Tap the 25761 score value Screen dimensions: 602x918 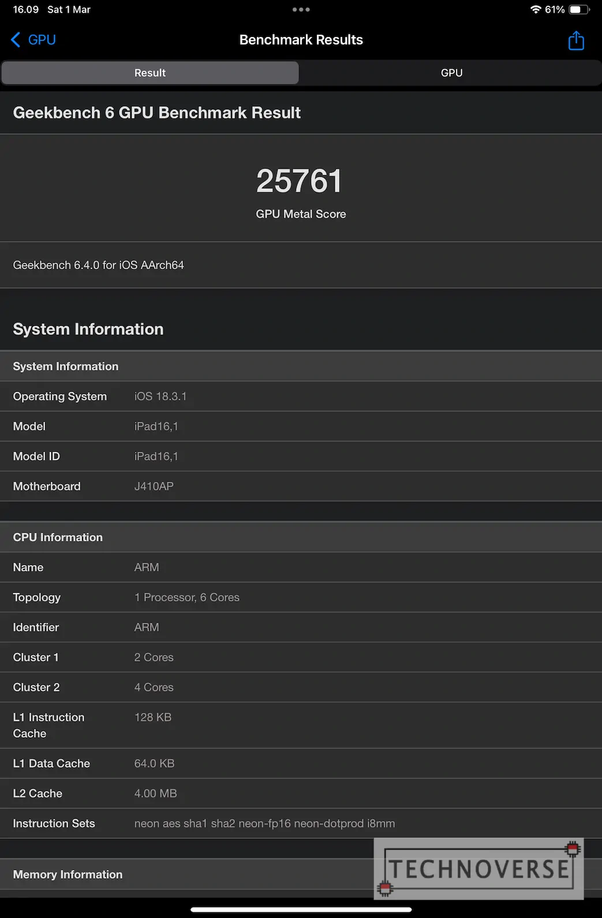coord(300,181)
